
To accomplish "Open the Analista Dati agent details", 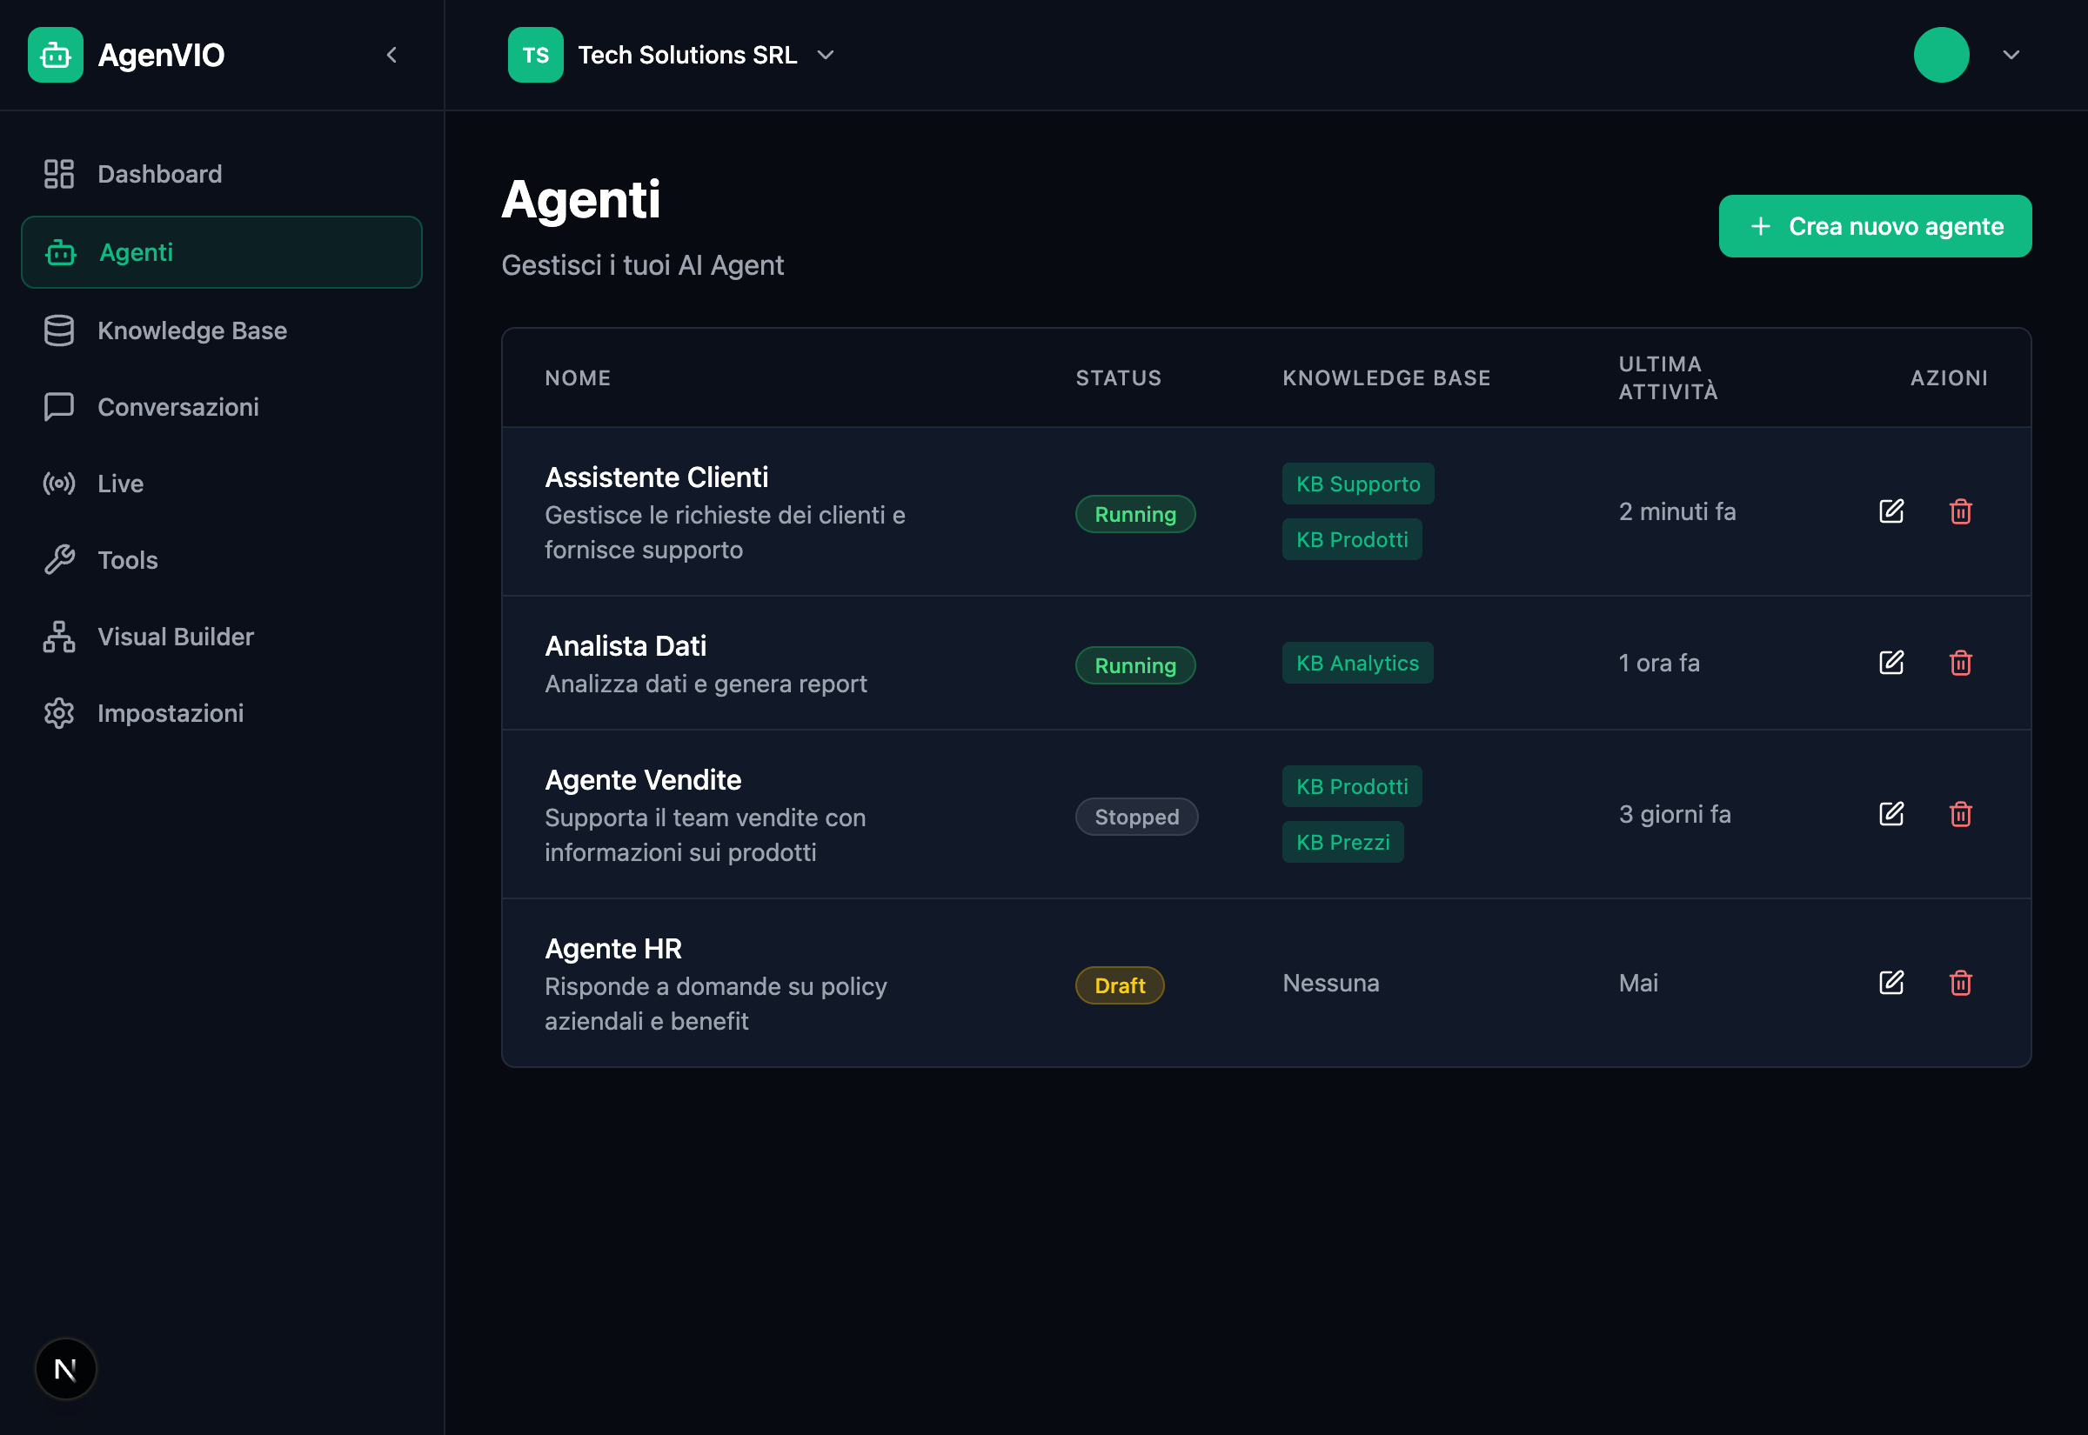I will pyautogui.click(x=626, y=644).
